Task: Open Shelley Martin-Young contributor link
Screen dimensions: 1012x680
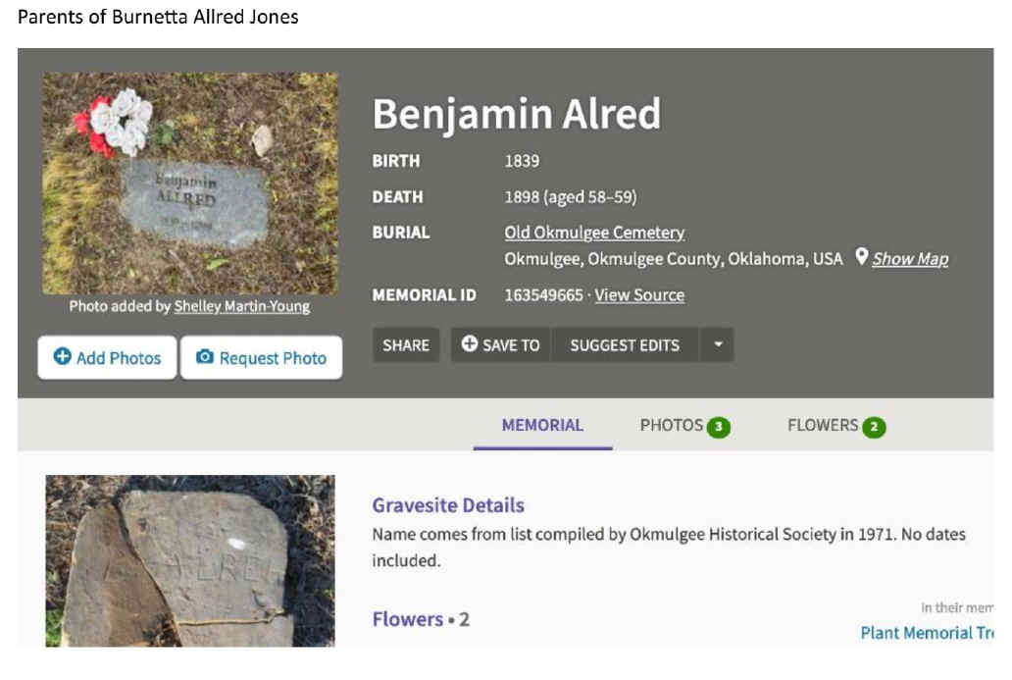Action: point(241,306)
